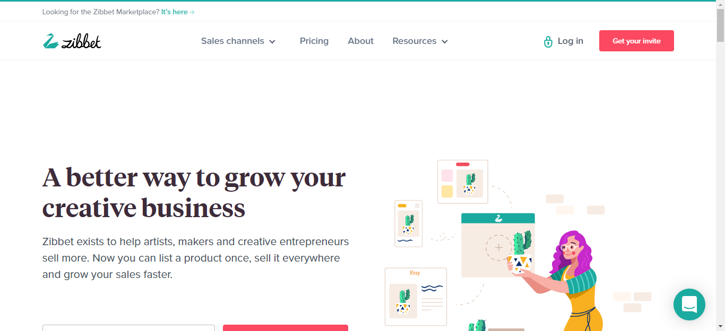Viewport: 725px width, 331px height.
Task: Open the chat widget bubble
Action: pyautogui.click(x=689, y=304)
